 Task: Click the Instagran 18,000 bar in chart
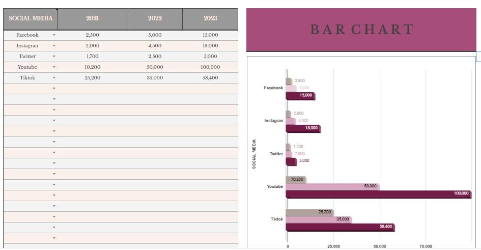pos(303,129)
